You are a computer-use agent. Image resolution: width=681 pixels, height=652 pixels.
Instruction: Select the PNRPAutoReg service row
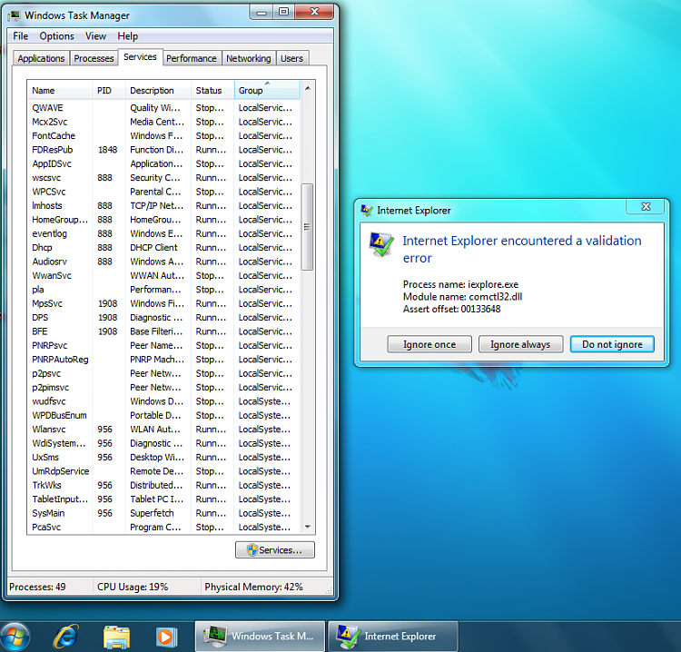(163, 360)
